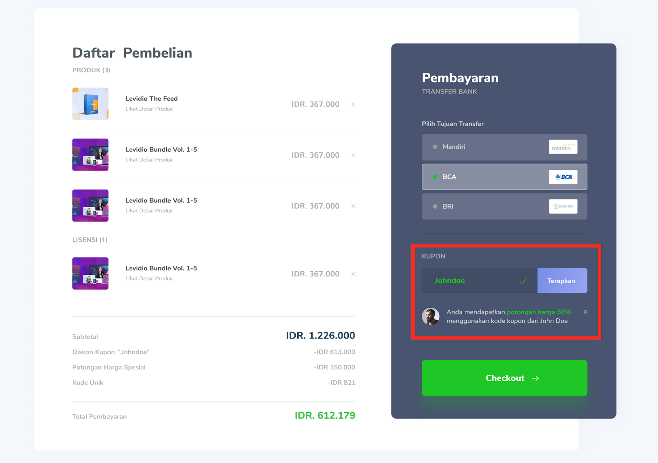Click the Checkout arrow icon
The width and height of the screenshot is (658, 463).
tap(535, 378)
